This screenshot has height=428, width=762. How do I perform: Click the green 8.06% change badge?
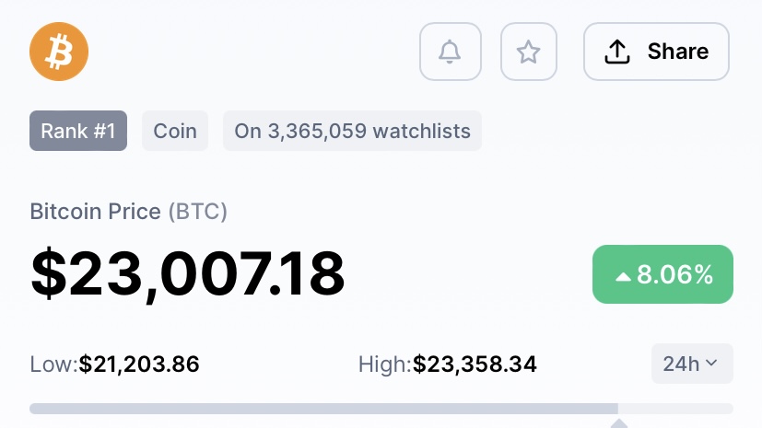[x=662, y=274]
